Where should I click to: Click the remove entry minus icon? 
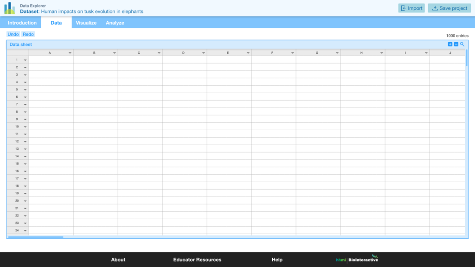tap(456, 44)
